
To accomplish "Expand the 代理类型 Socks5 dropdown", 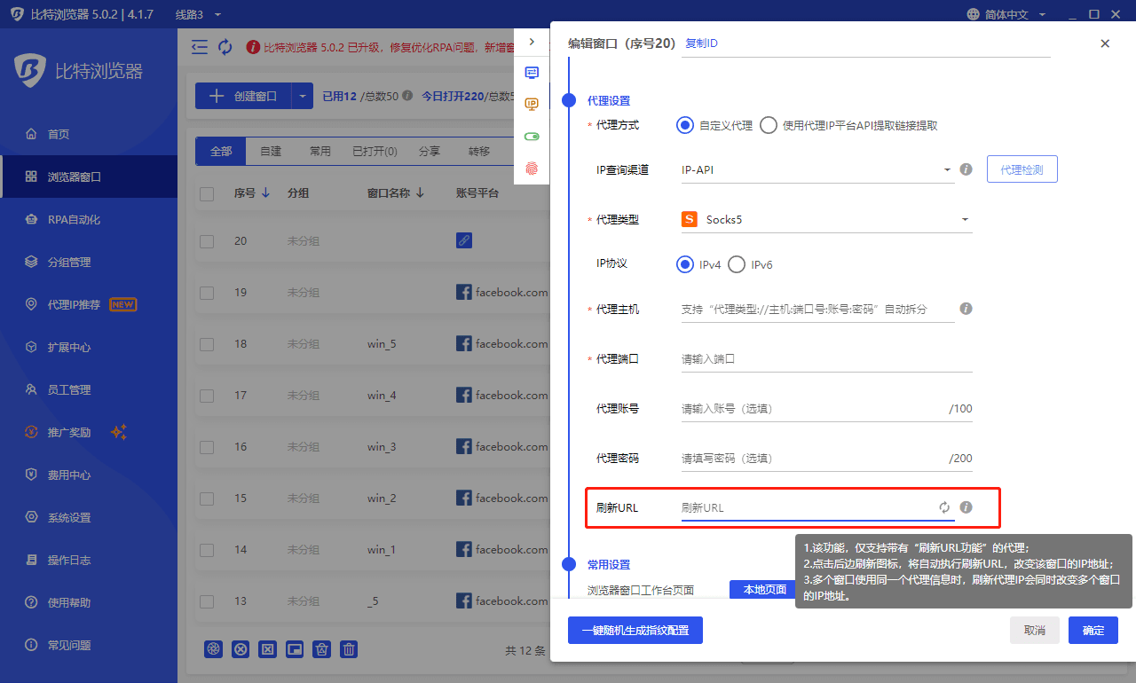I will click(965, 220).
